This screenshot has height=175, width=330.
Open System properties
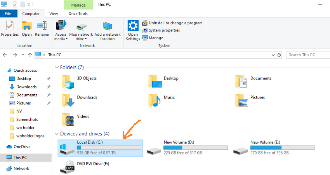(161, 31)
